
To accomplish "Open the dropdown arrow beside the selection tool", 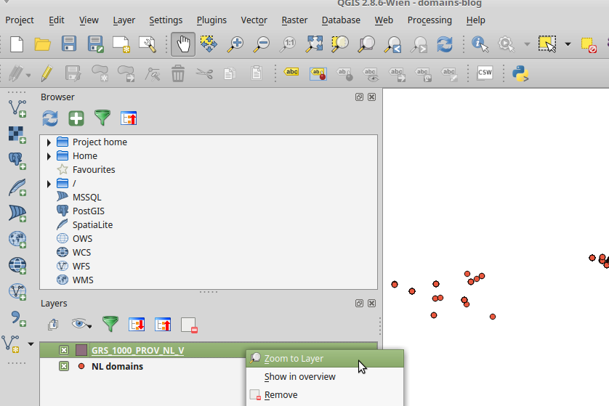I will coord(568,44).
